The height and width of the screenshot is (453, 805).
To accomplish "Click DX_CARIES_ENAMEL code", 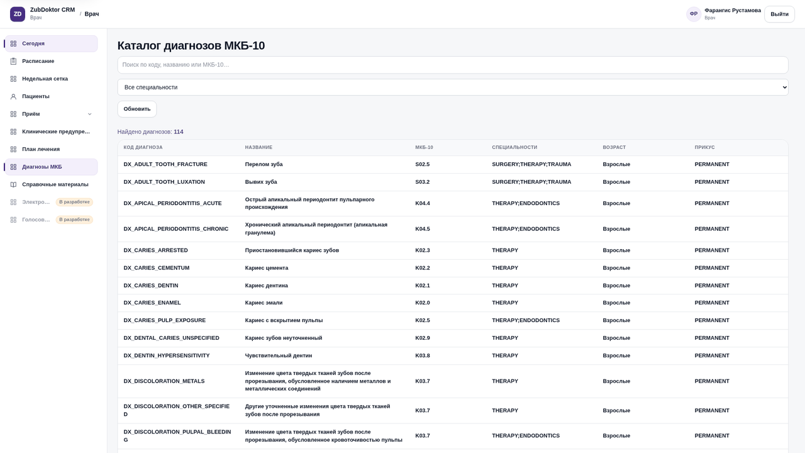I will (x=152, y=303).
